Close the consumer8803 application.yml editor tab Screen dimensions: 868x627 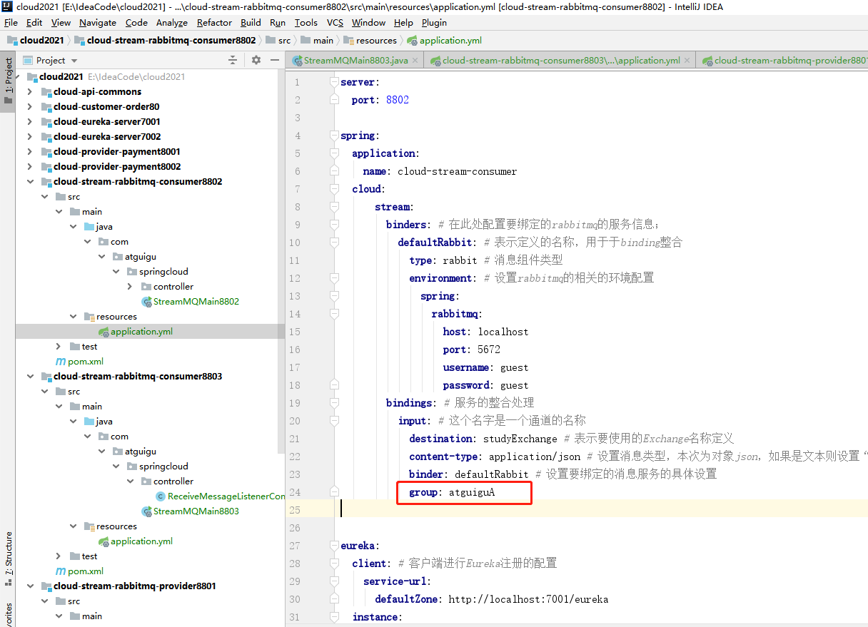687,61
